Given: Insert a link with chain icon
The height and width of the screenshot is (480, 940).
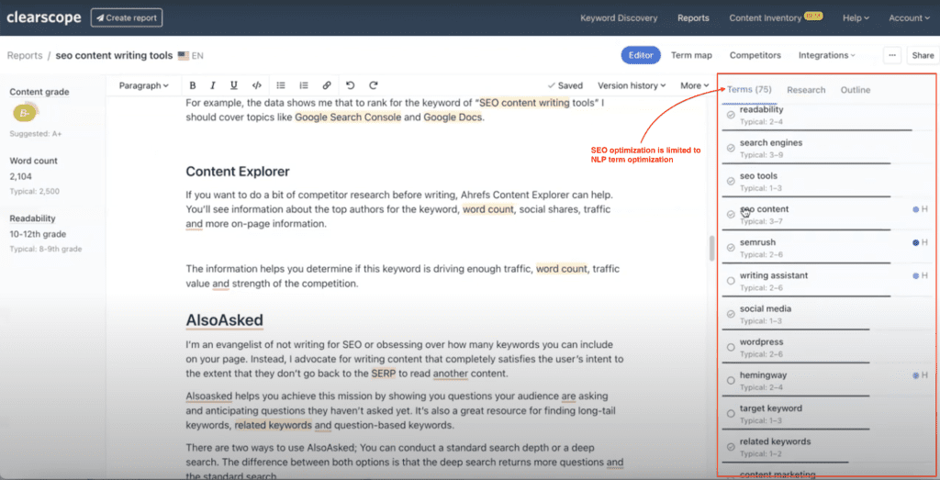Looking at the screenshot, I should coord(327,85).
